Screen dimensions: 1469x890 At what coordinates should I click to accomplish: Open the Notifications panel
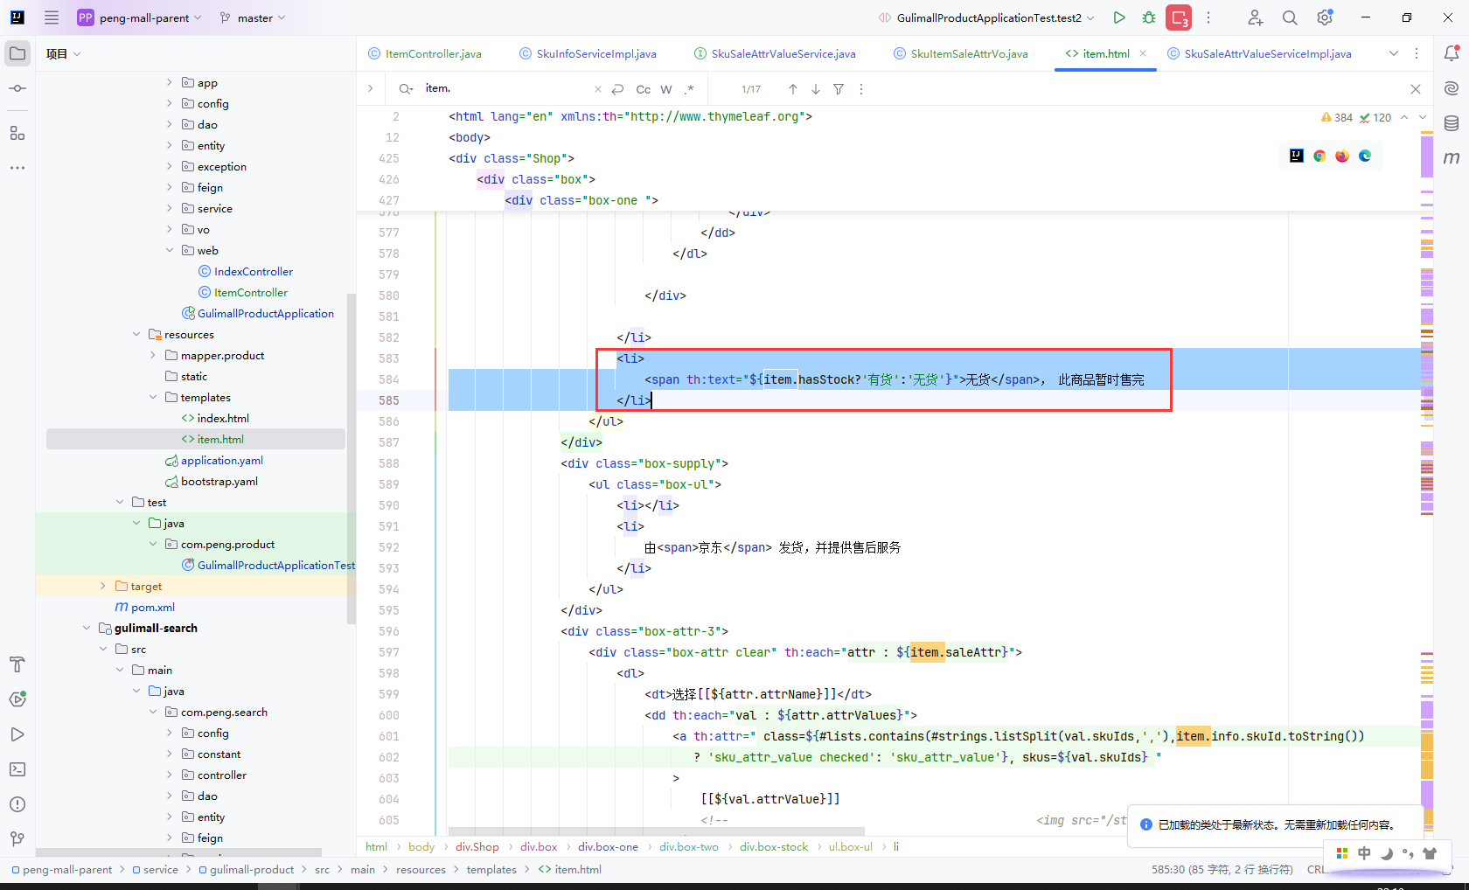1452,53
